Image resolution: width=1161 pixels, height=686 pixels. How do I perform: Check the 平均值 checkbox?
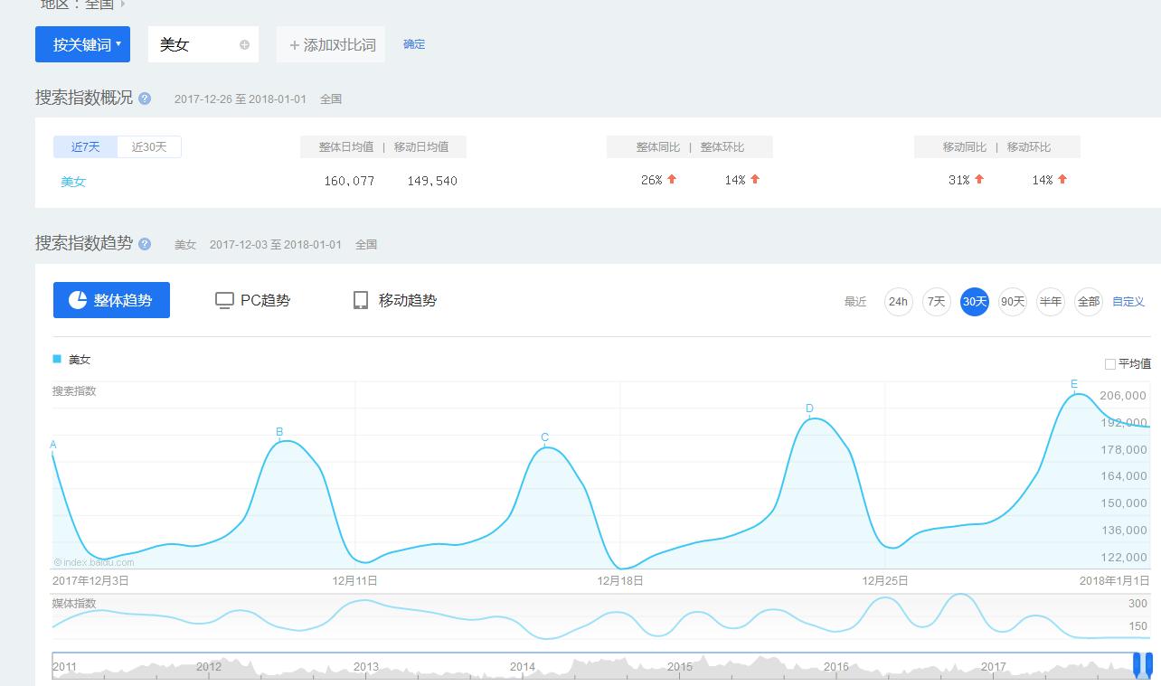[x=1110, y=362]
